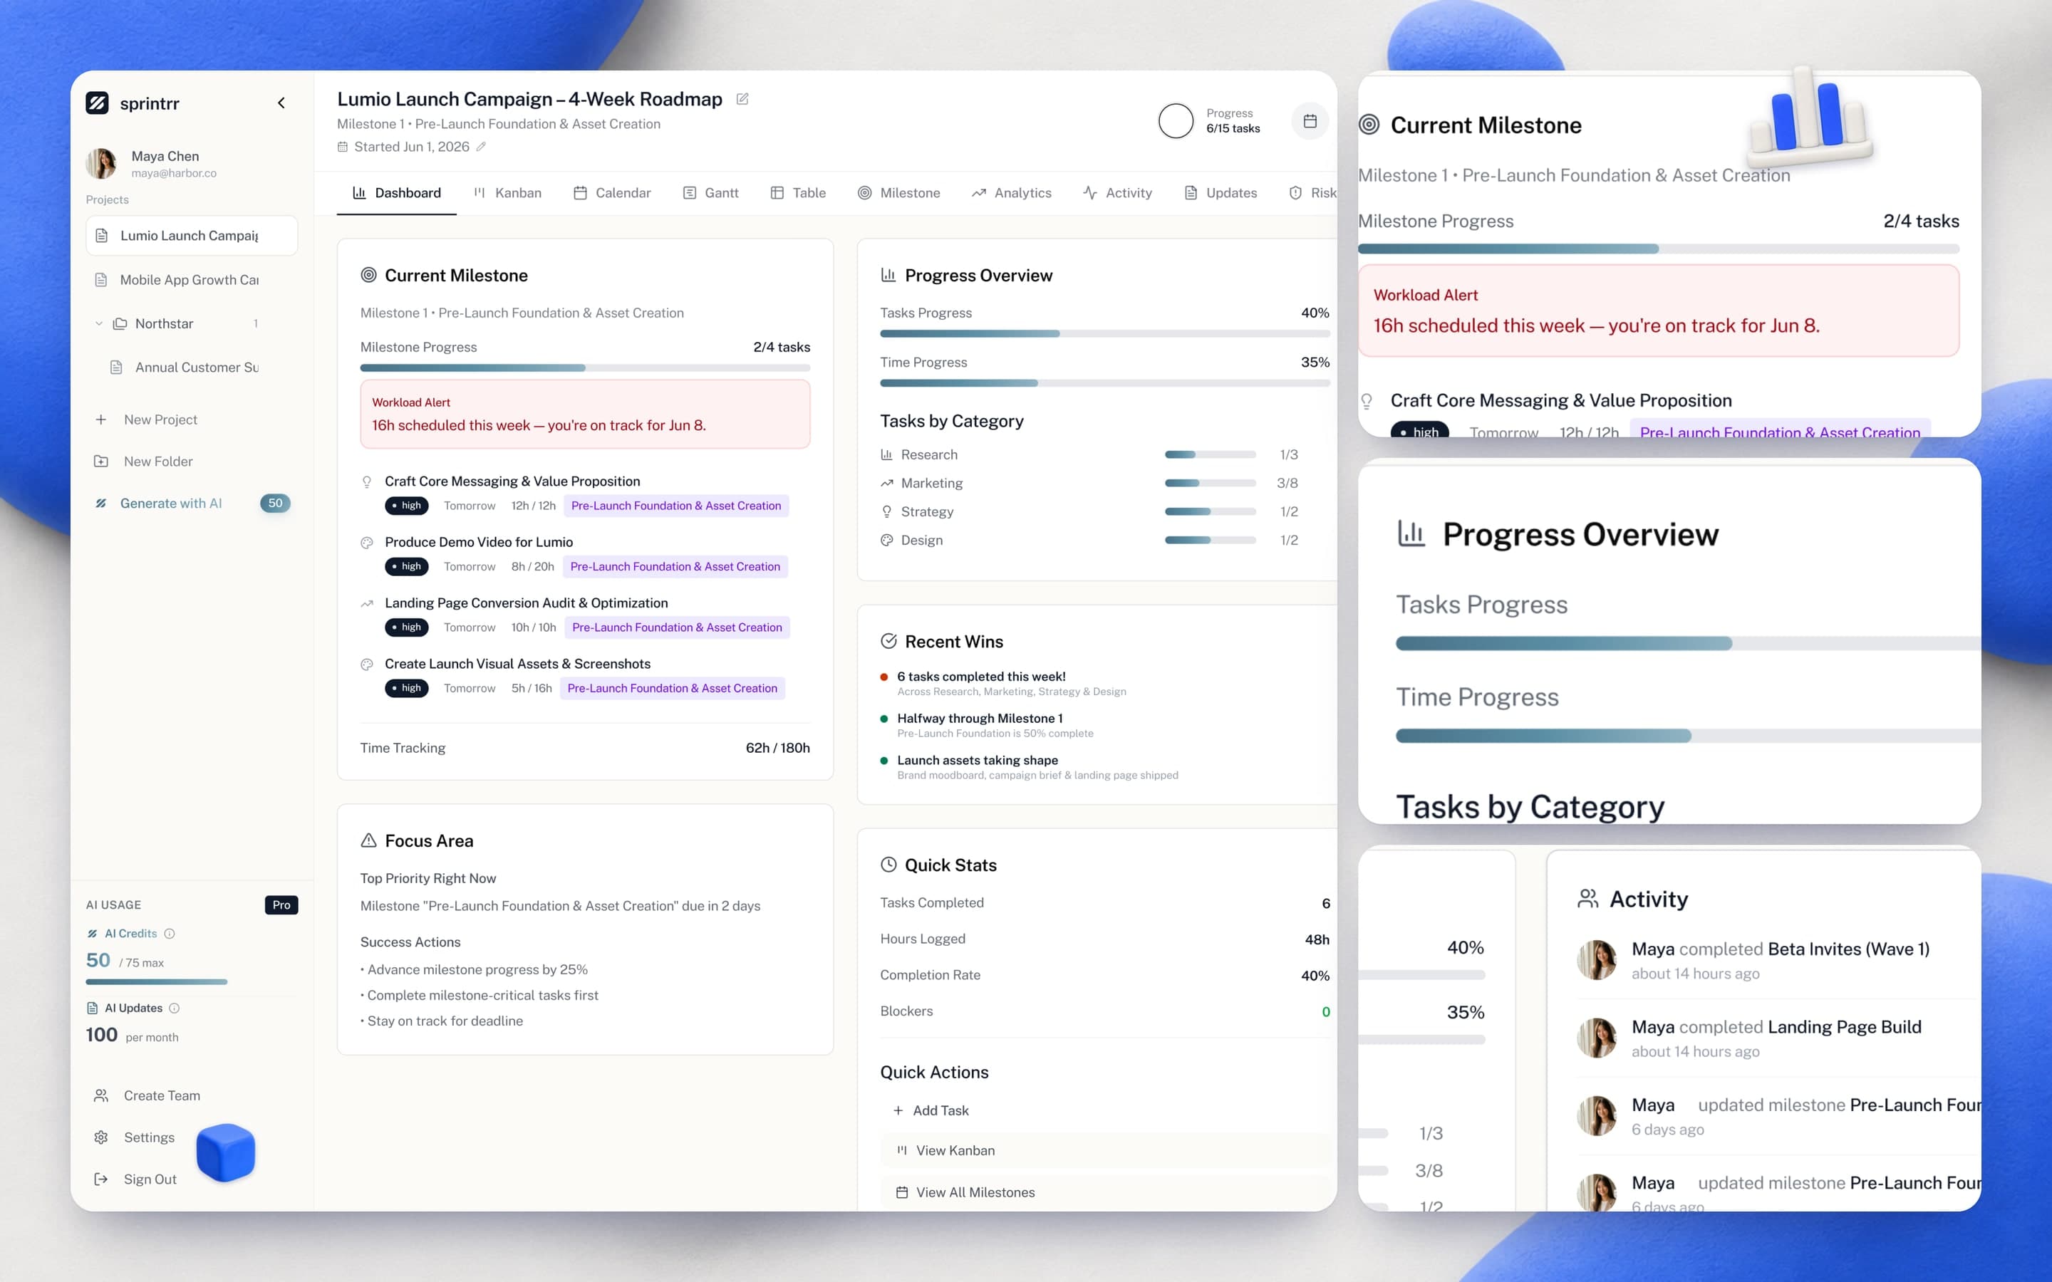This screenshot has height=1282, width=2052.
Task: Click the 50 credits badge
Action: (275, 503)
